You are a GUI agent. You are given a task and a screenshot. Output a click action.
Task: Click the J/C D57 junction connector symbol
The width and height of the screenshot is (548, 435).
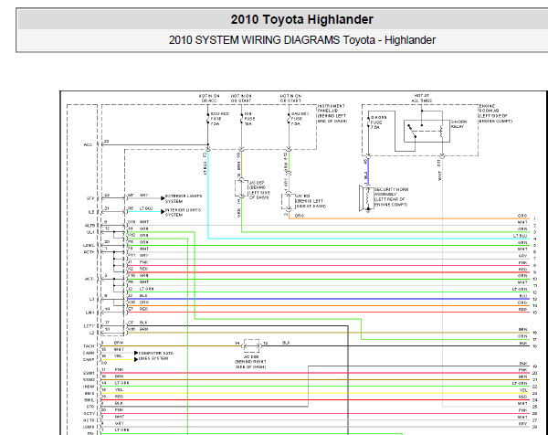(241, 189)
